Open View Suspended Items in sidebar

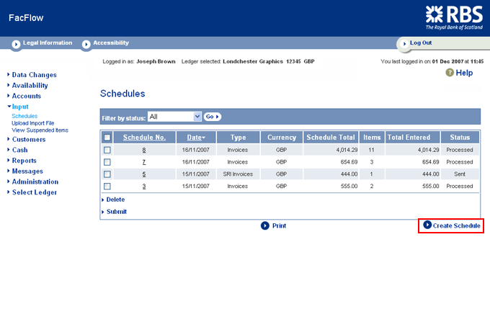tap(40, 130)
